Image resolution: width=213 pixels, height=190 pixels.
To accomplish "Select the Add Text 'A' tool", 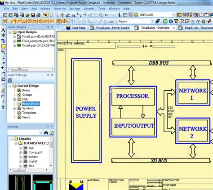I will 3,30.
